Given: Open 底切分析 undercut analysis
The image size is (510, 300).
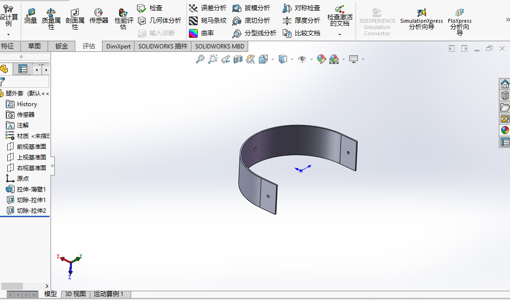Looking at the screenshot, I should 251,20.
